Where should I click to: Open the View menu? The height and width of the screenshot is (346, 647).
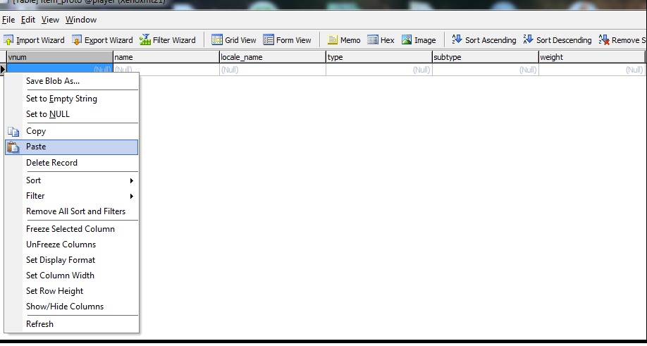point(50,20)
